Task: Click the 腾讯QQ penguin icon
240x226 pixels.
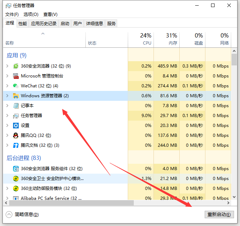Action: [x=16, y=135]
